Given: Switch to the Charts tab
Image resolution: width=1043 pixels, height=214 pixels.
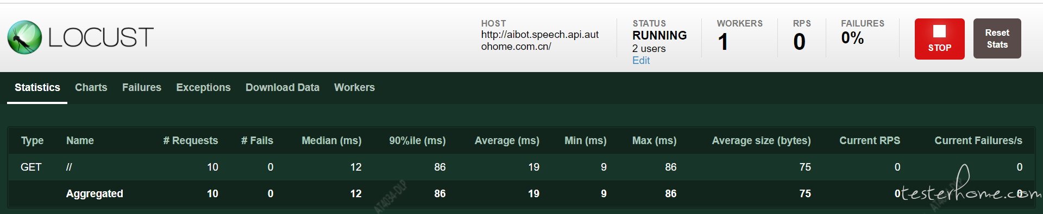Looking at the screenshot, I should coord(91,87).
